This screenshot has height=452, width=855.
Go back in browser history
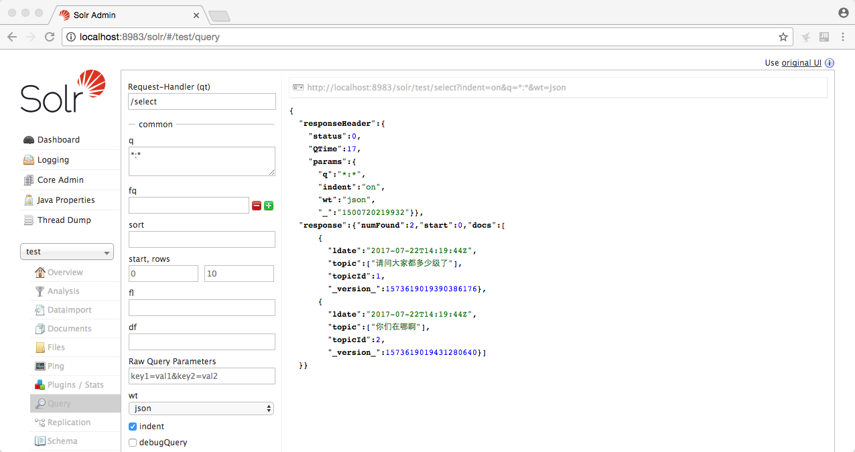pyautogui.click(x=12, y=37)
